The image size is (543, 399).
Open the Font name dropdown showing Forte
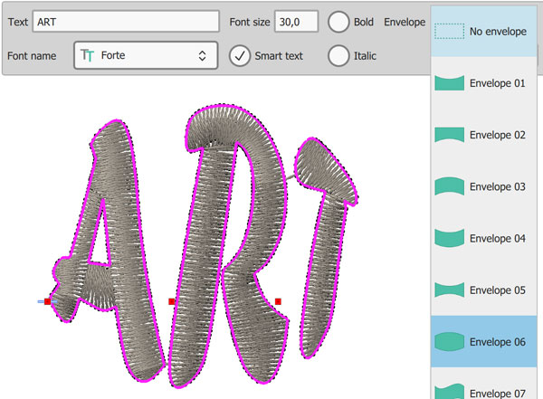point(145,55)
